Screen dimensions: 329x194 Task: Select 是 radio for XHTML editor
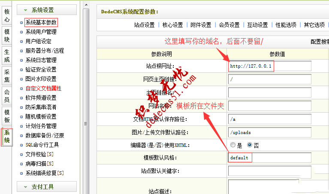232,145
